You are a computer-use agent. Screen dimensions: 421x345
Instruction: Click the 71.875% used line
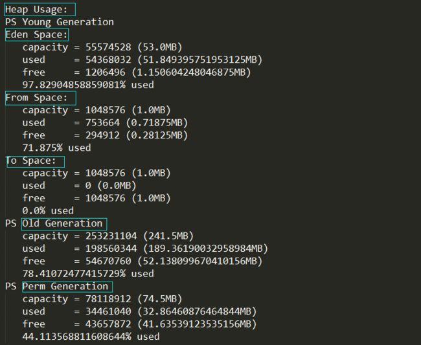tap(56, 148)
